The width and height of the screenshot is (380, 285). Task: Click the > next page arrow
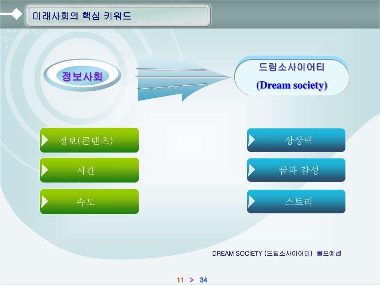[x=191, y=280]
